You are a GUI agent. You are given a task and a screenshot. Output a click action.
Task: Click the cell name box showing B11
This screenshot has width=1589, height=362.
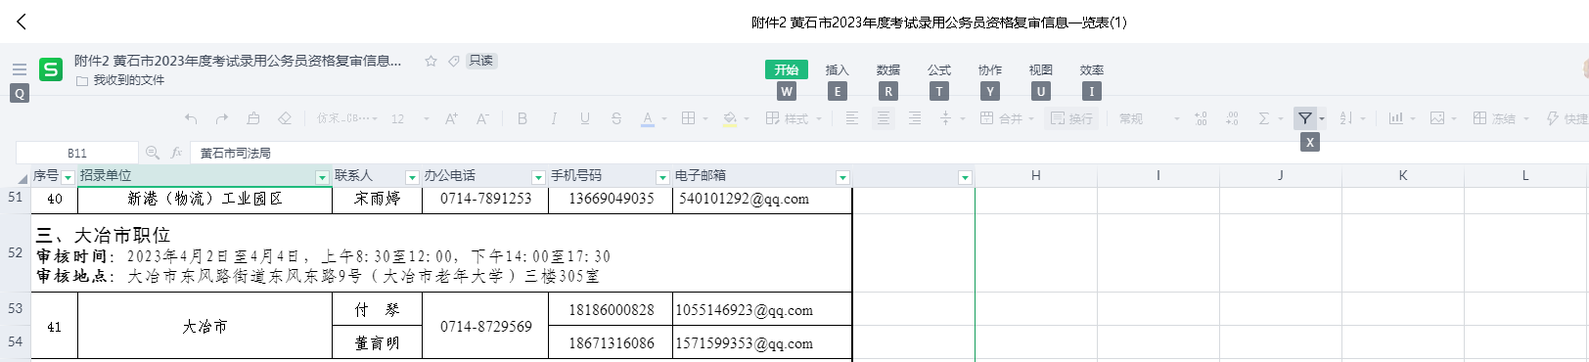pyautogui.click(x=77, y=153)
